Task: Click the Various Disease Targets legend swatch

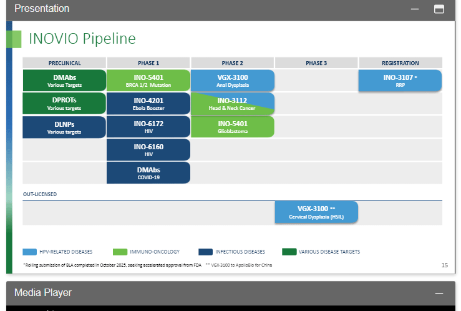Action: (x=289, y=252)
